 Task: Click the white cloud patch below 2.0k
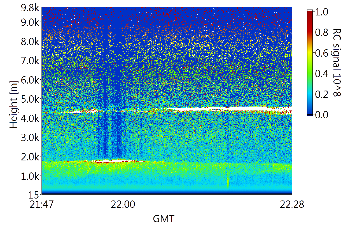point(115,161)
